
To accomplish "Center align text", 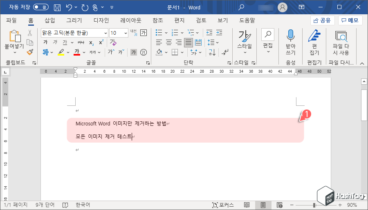I will (x=169, y=42).
